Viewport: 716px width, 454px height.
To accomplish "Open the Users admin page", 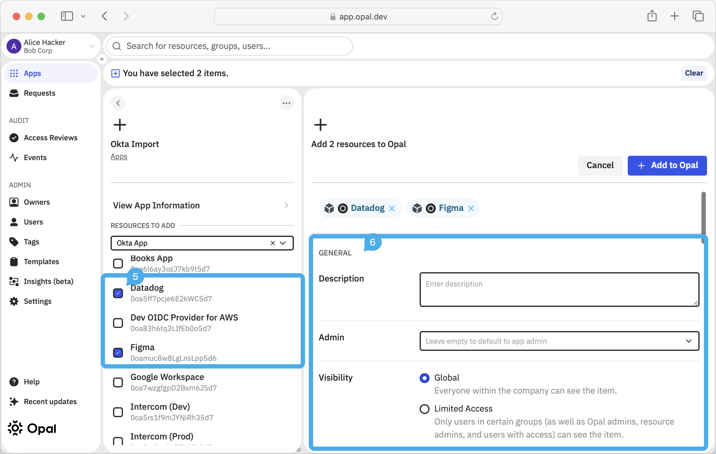I will point(33,222).
